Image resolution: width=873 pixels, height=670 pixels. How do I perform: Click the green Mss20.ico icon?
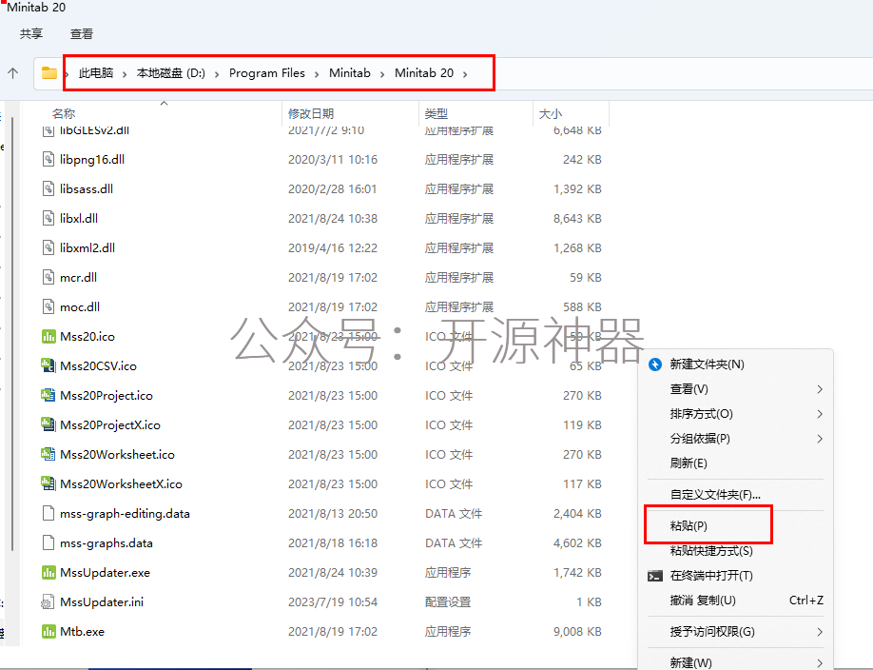(x=48, y=337)
